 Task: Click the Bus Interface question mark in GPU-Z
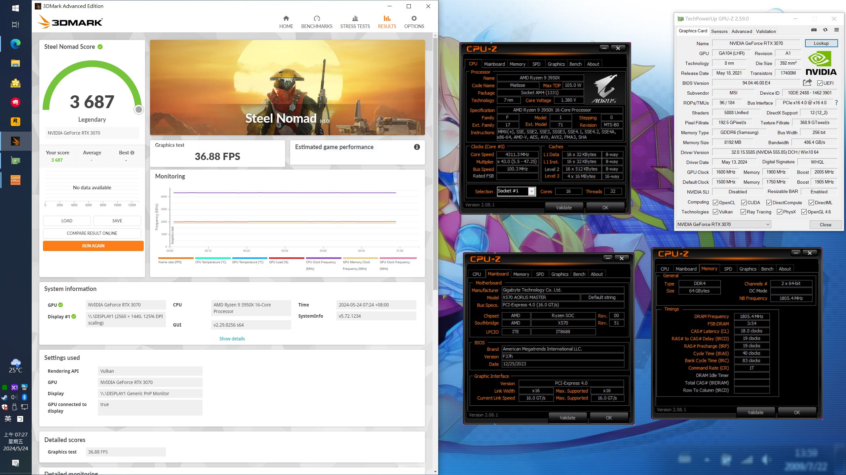pos(836,103)
